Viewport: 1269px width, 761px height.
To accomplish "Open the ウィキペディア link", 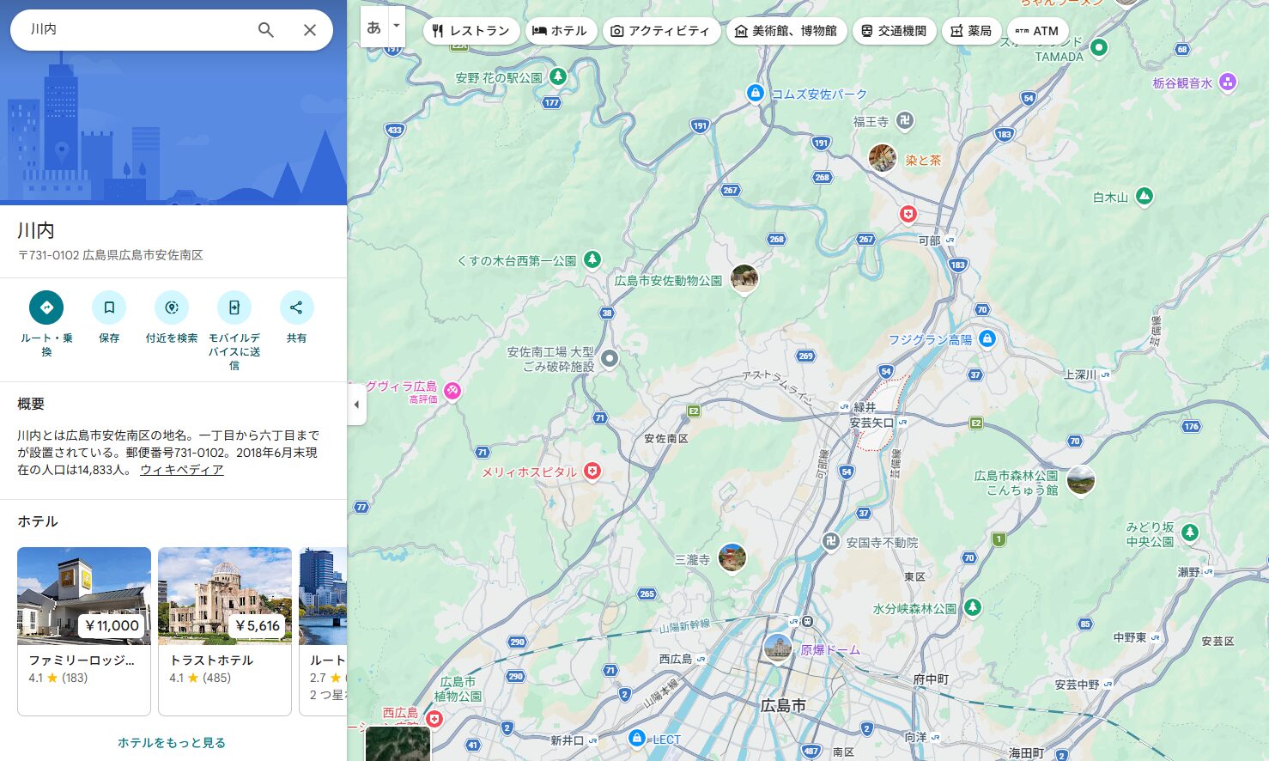I will pos(181,470).
